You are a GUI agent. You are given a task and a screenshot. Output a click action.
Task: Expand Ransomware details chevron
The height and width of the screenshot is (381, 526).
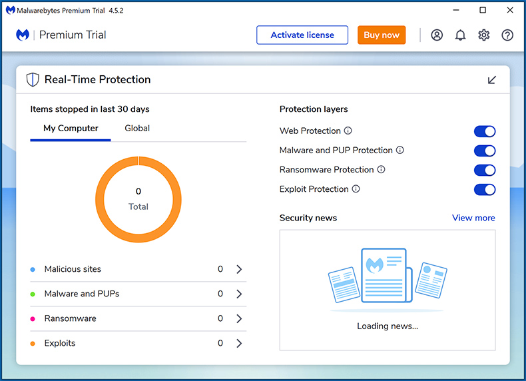pyautogui.click(x=239, y=318)
